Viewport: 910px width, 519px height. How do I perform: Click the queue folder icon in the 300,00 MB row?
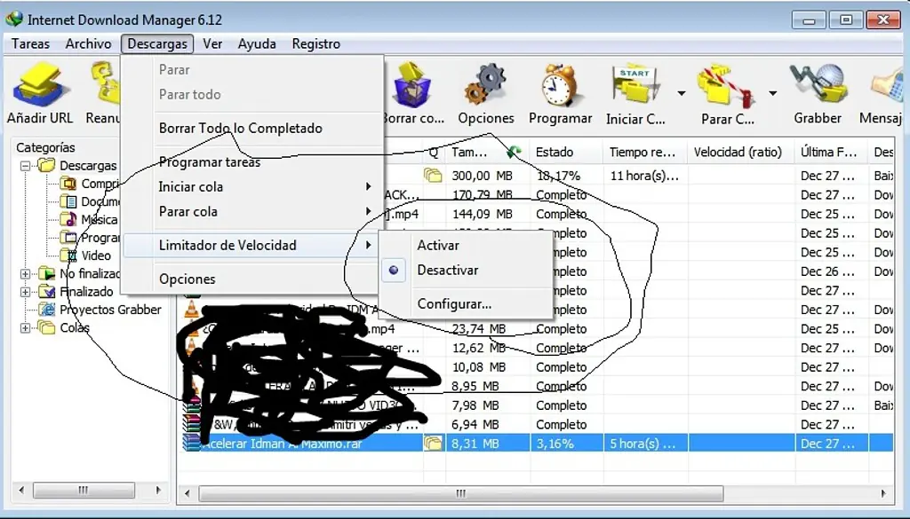433,175
